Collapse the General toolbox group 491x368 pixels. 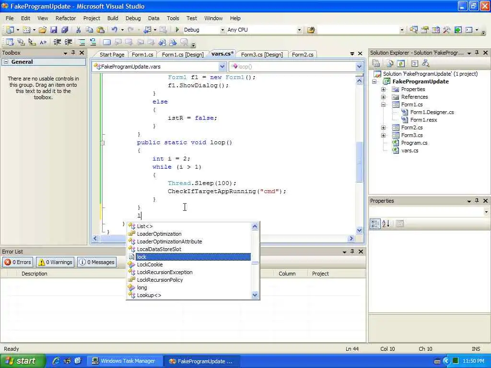pyautogui.click(x=6, y=62)
